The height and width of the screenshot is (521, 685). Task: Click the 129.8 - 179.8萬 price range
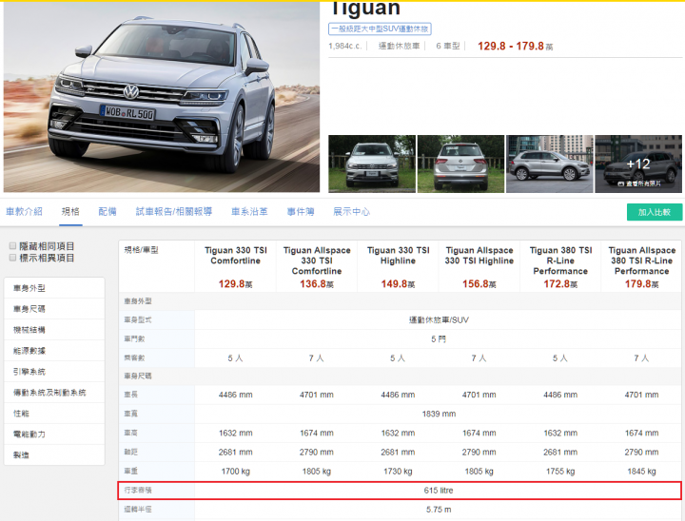515,47
